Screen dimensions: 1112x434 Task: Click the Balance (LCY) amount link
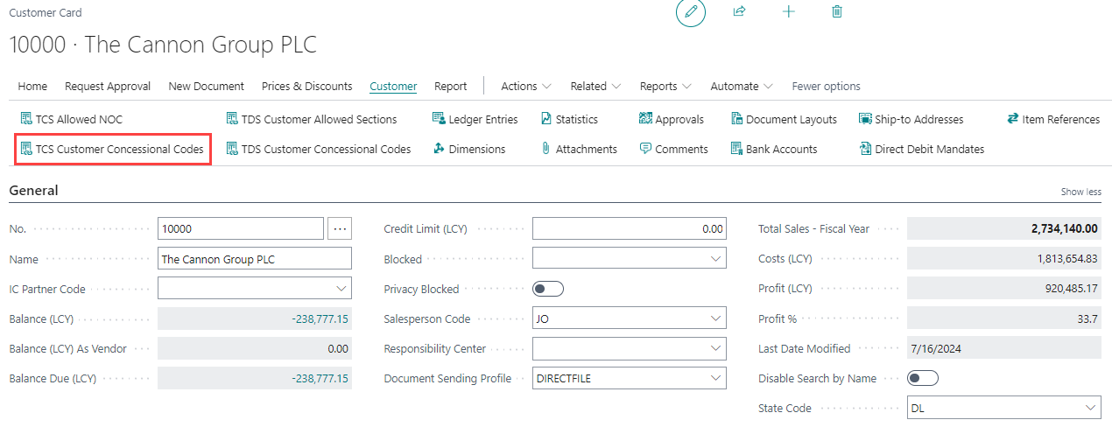[320, 318]
